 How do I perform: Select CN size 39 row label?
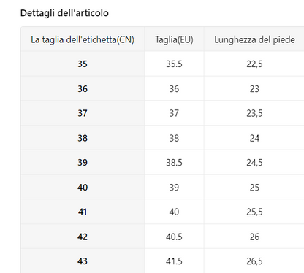(83, 162)
